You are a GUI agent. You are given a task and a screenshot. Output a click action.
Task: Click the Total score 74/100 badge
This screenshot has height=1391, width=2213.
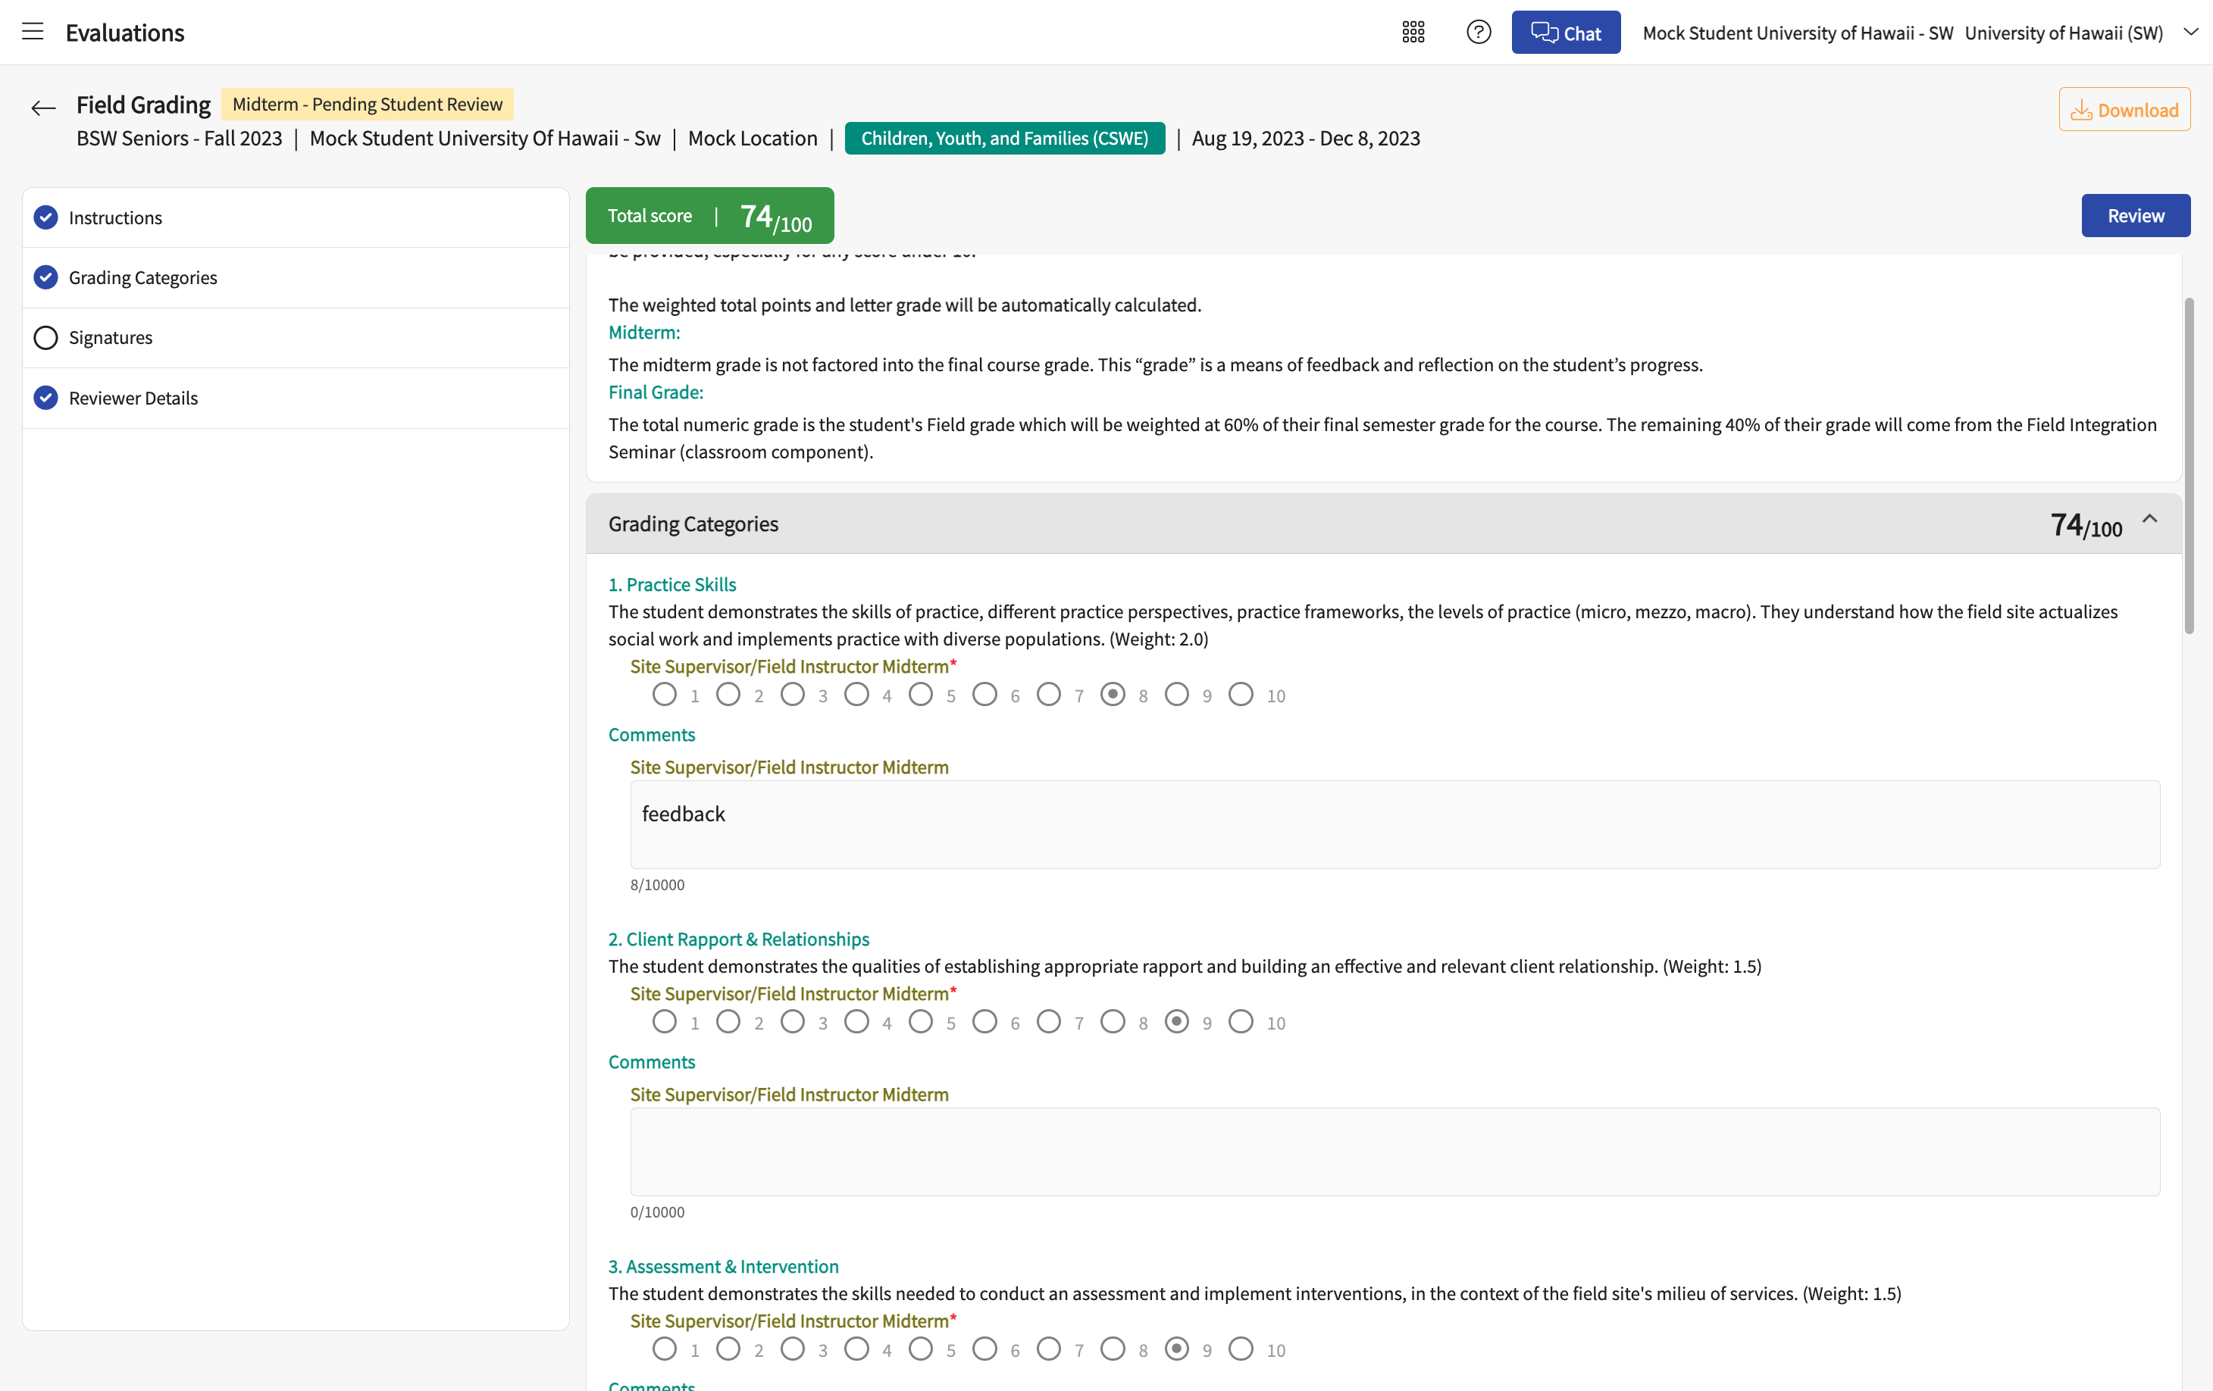tap(709, 216)
